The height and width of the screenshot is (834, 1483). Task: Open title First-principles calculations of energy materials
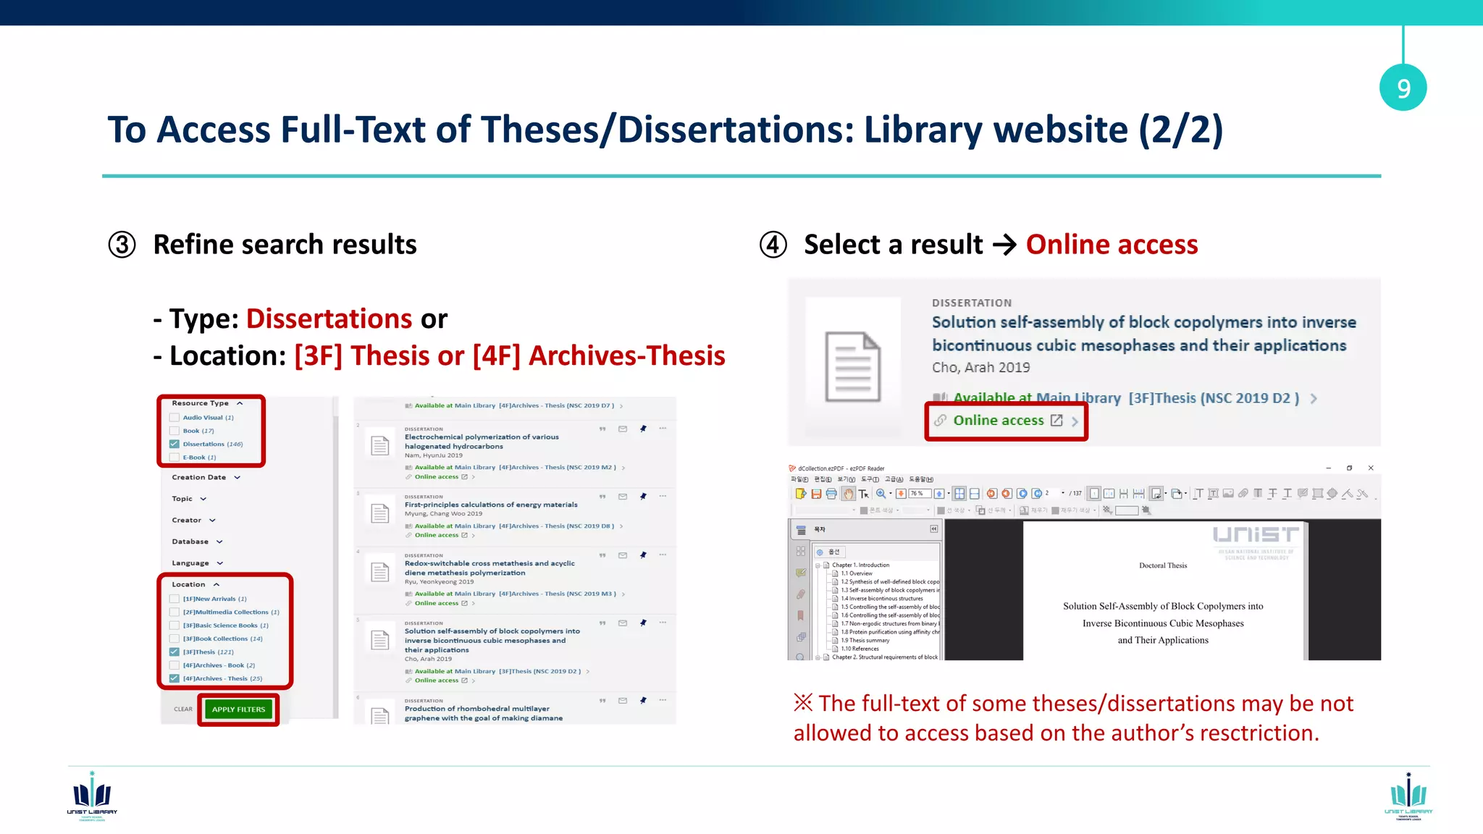click(x=491, y=505)
